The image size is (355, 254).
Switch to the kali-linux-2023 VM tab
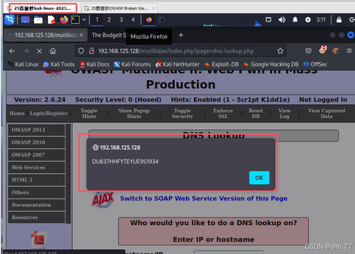pyautogui.click(x=42, y=8)
